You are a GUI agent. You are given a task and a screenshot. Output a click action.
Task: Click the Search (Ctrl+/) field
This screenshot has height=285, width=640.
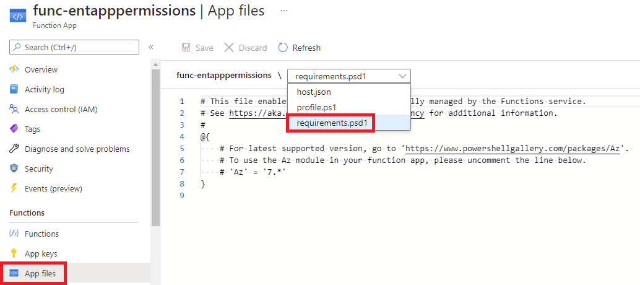coord(74,47)
